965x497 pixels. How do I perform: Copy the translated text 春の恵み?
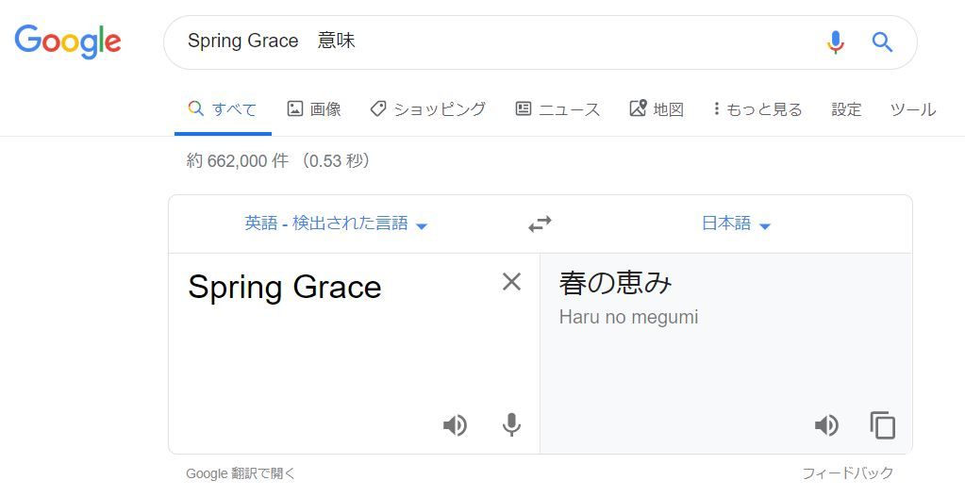coord(883,425)
